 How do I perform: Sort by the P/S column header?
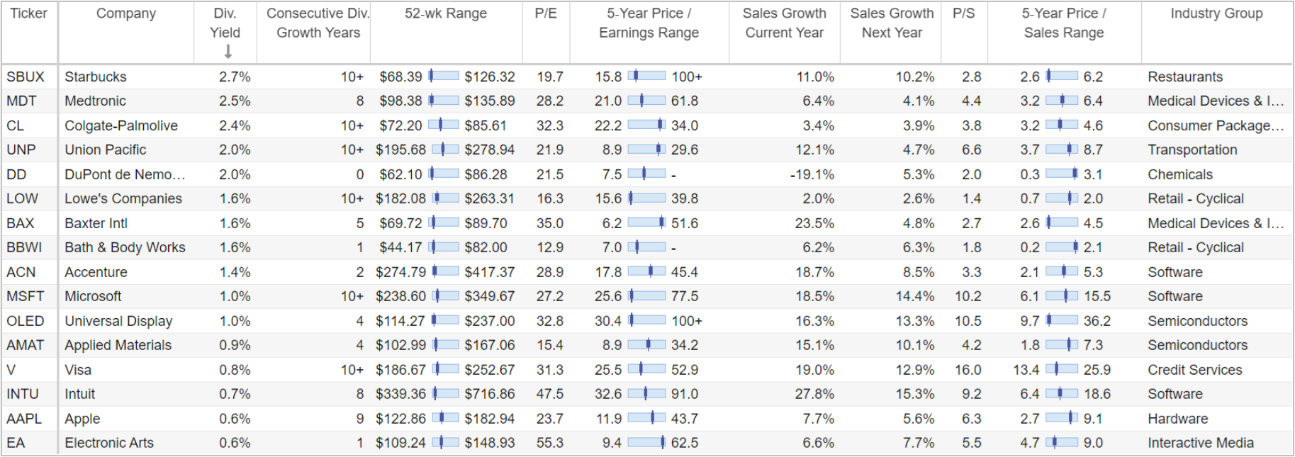click(963, 13)
